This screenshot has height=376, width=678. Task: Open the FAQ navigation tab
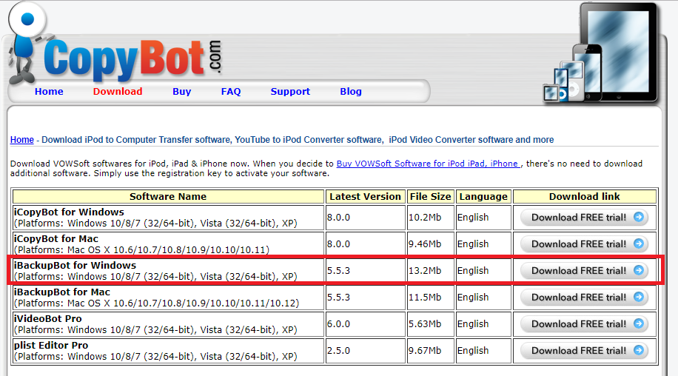click(x=231, y=92)
